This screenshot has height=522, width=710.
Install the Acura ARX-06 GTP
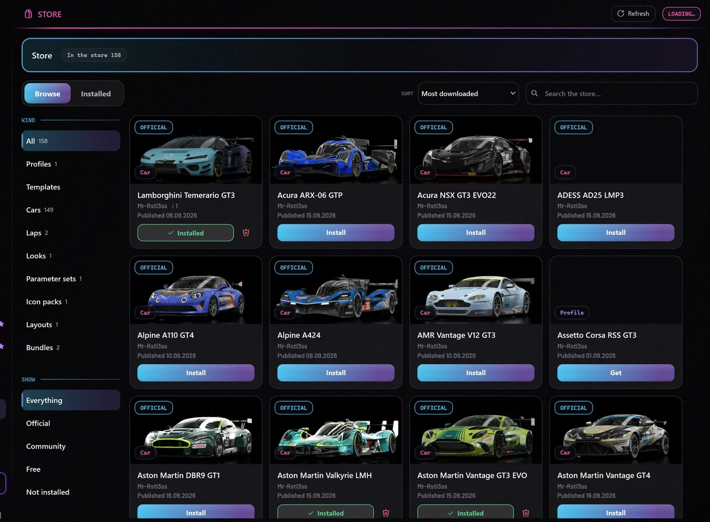(x=336, y=232)
